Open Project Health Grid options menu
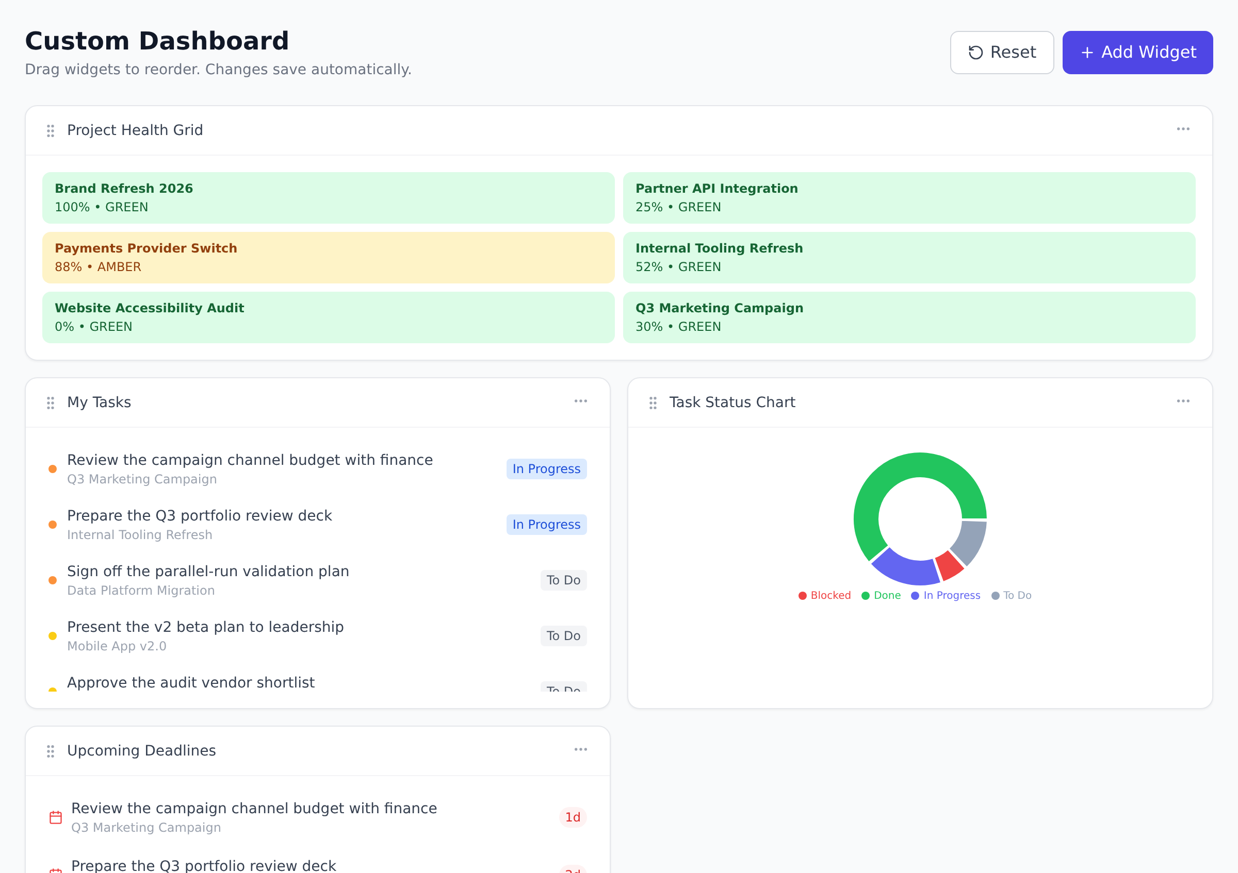Viewport: 1238px width, 873px height. [x=1183, y=129]
